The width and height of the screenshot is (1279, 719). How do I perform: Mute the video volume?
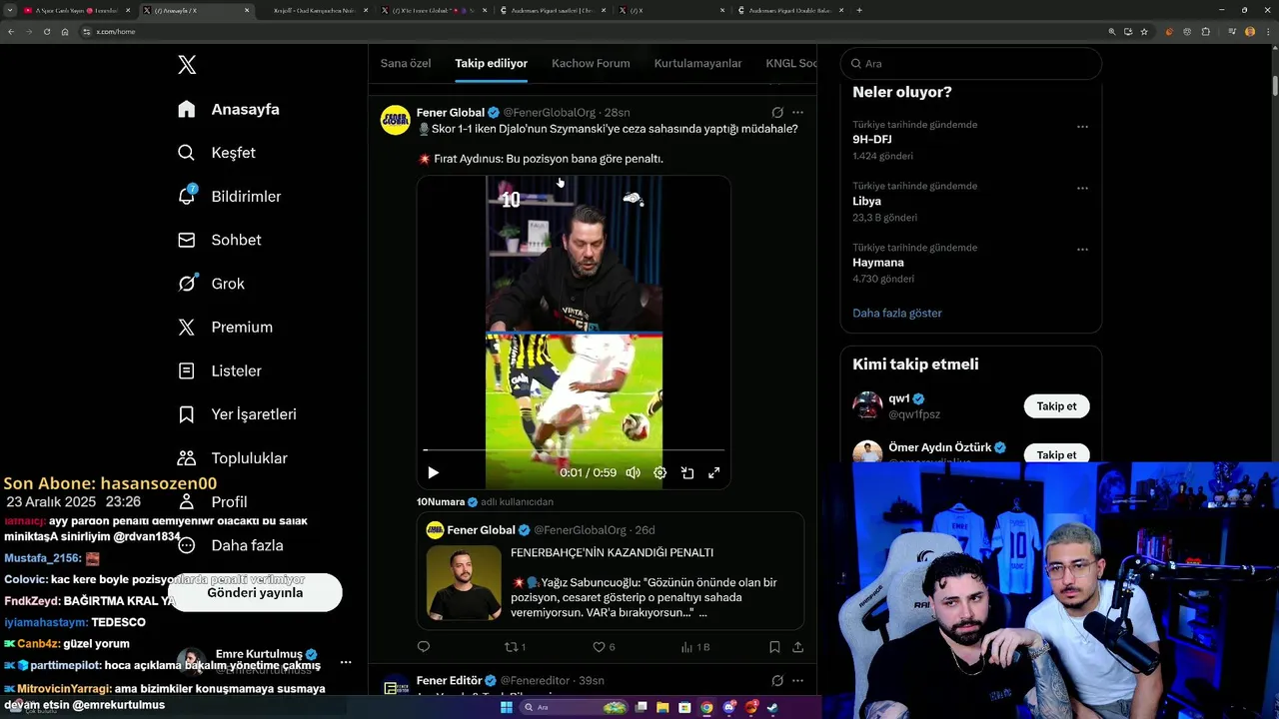pos(633,472)
